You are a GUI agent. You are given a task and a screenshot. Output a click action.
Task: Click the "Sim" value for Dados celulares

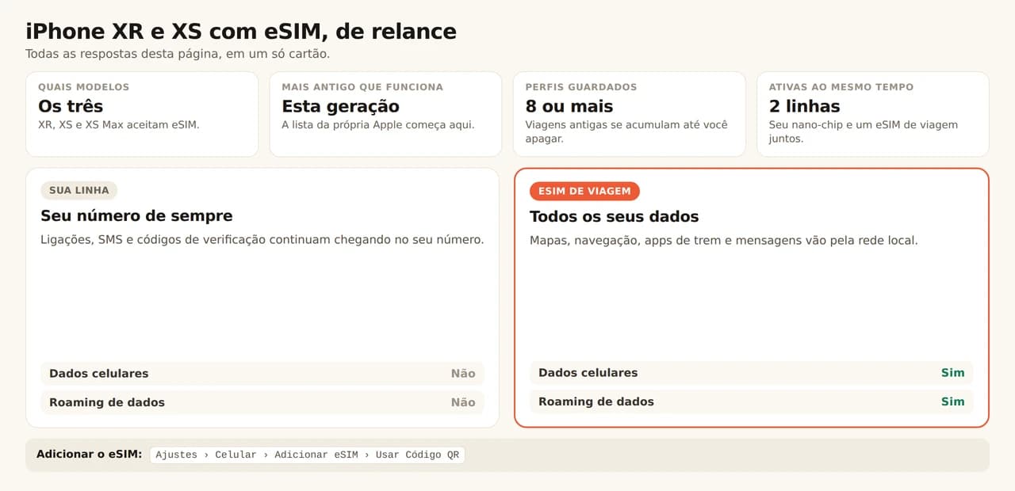point(953,372)
